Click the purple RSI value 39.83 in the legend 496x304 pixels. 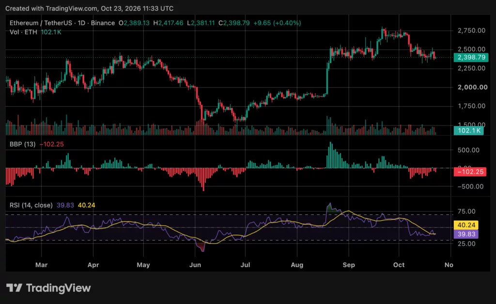65,205
